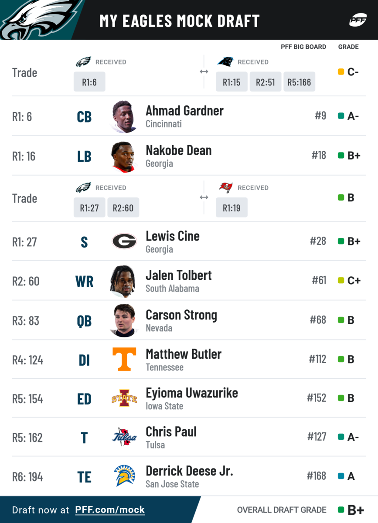Select the R1:19 pick chip
This screenshot has width=378, height=523.
click(232, 208)
